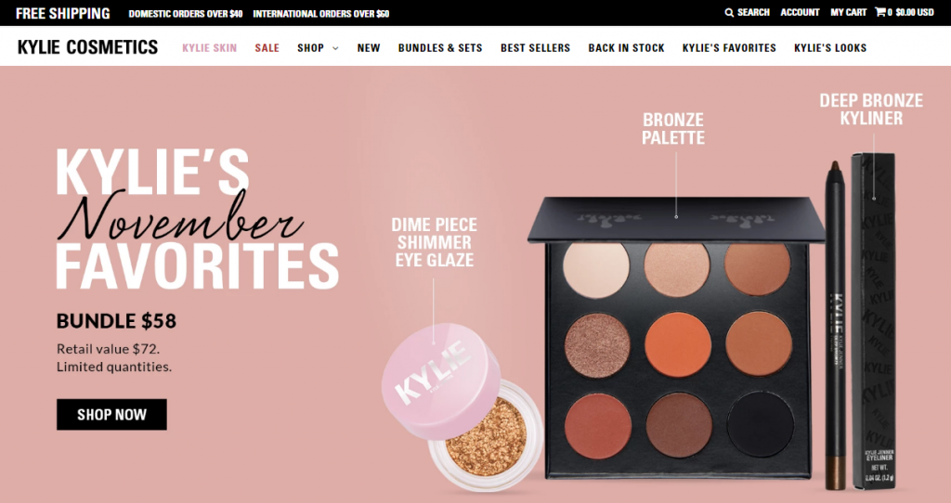Click the orange eyeshadow swatch in palette
951x503 pixels.
677,345
